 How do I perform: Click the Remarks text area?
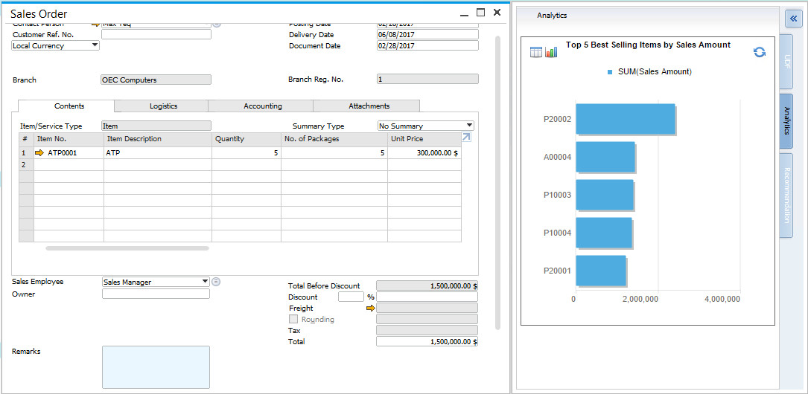(156, 367)
